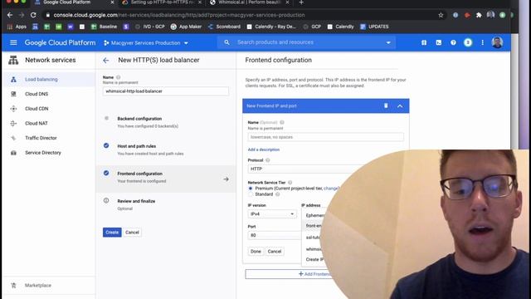Select the Standard network tier radio
The height and width of the screenshot is (299, 531).
click(251, 194)
